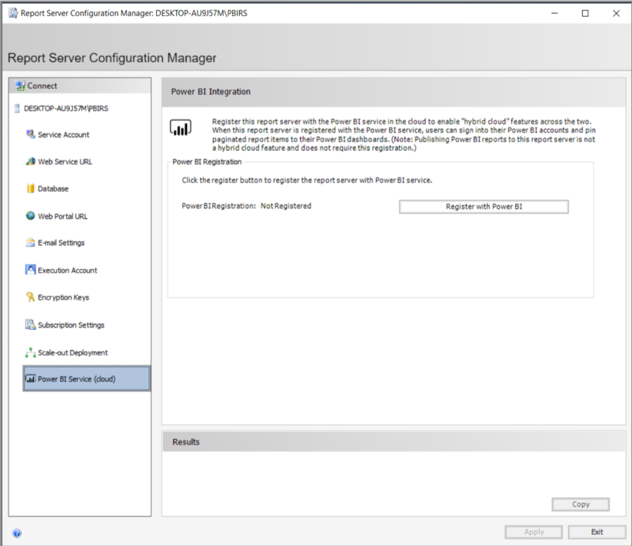This screenshot has height=546, width=632.
Task: Click the Power BI Registration group label
Action: pos(207,161)
